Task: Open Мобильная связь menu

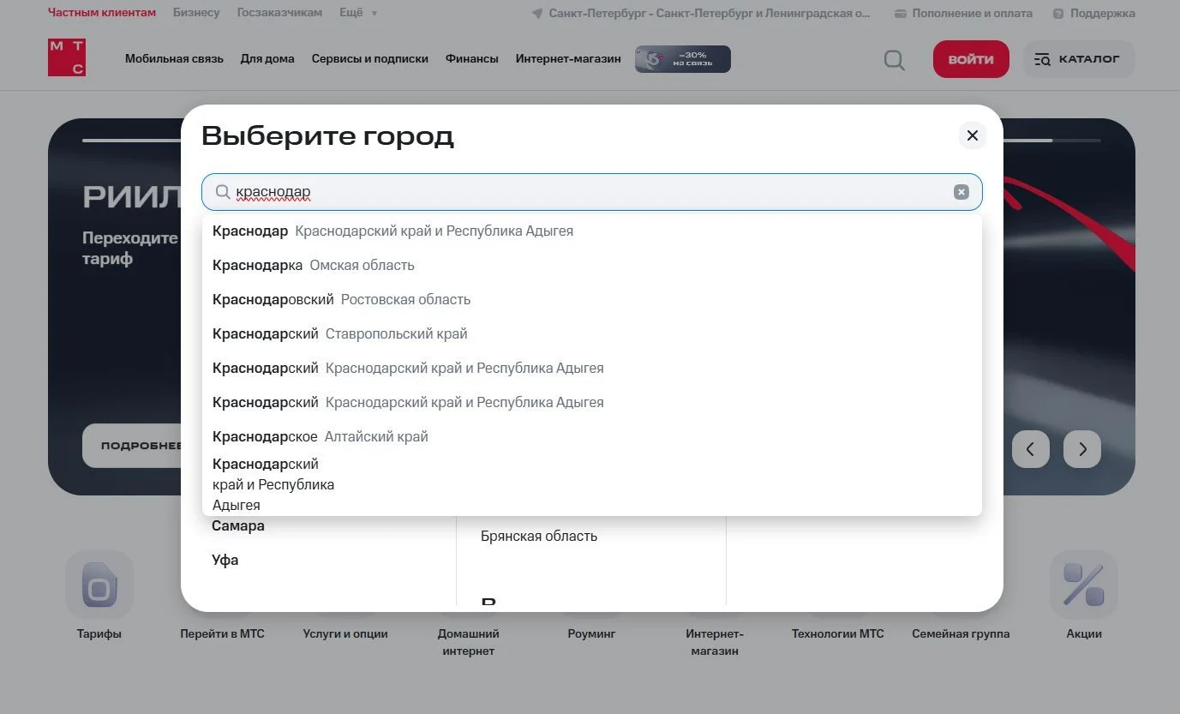Action: [x=174, y=59]
